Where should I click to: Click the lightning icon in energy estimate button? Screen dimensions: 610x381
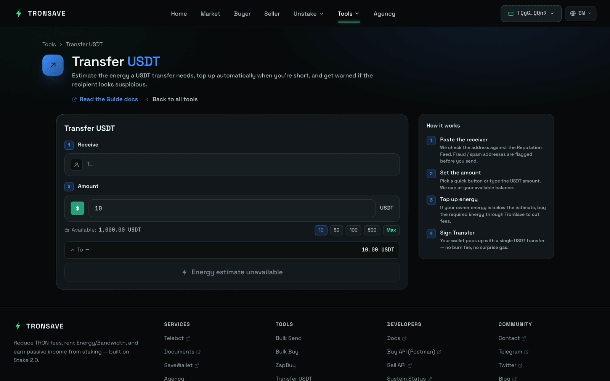pyautogui.click(x=185, y=272)
